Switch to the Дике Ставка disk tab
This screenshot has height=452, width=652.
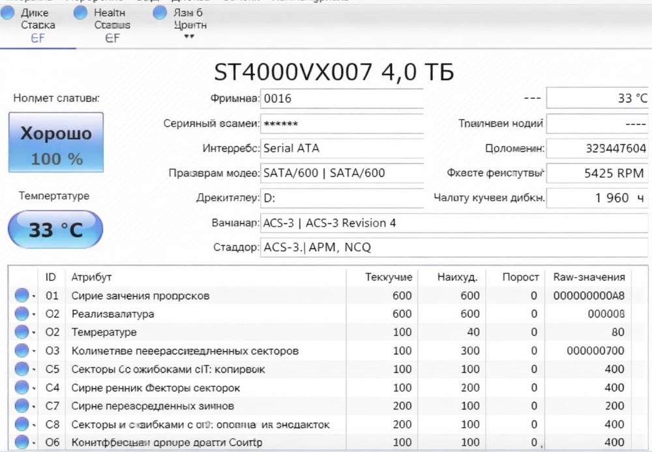(38, 25)
